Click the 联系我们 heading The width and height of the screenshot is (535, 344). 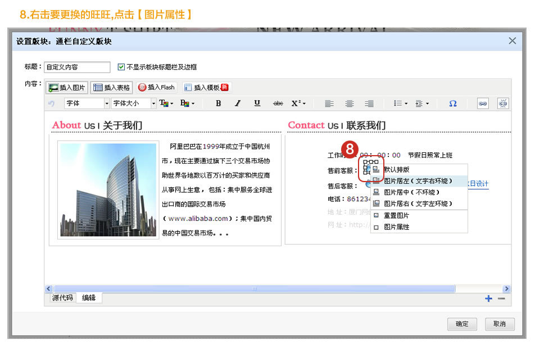pos(366,125)
